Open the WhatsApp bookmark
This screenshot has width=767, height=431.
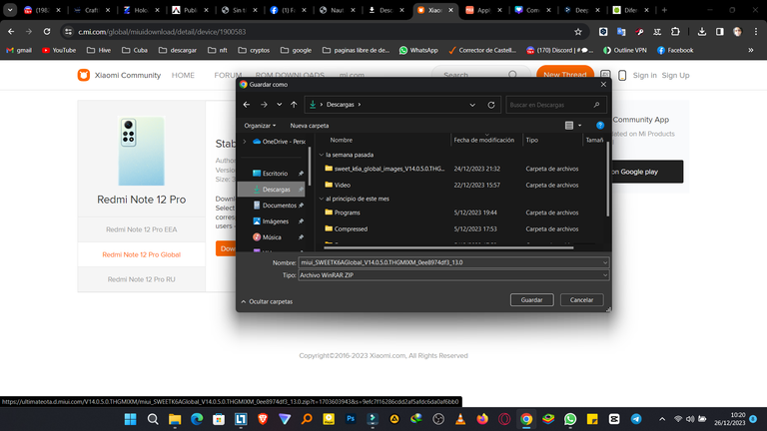coord(418,50)
